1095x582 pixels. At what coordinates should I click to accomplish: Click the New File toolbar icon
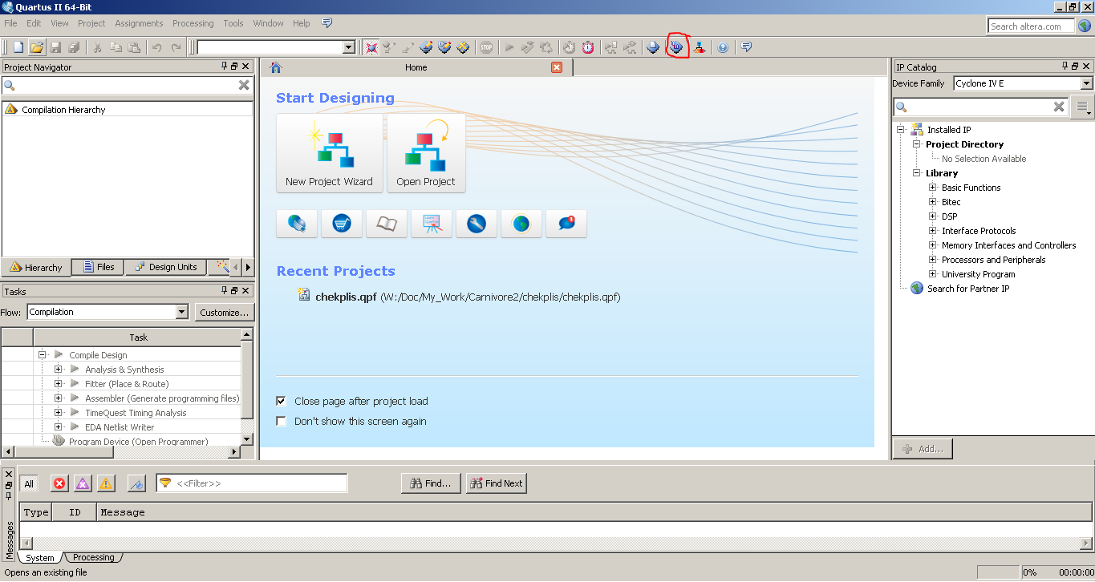18,47
